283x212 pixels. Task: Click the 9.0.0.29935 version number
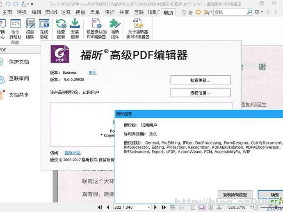pyautogui.click(x=74, y=80)
